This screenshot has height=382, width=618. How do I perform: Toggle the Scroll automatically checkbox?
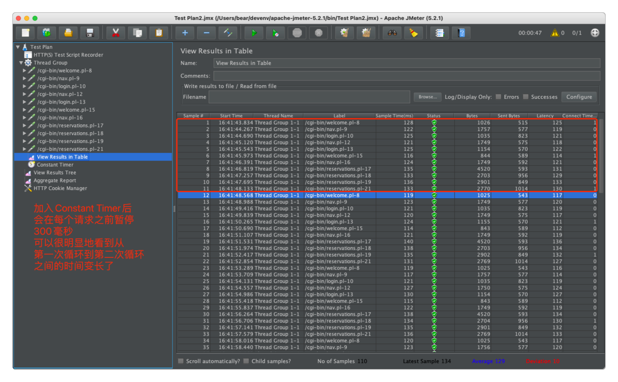(181, 361)
